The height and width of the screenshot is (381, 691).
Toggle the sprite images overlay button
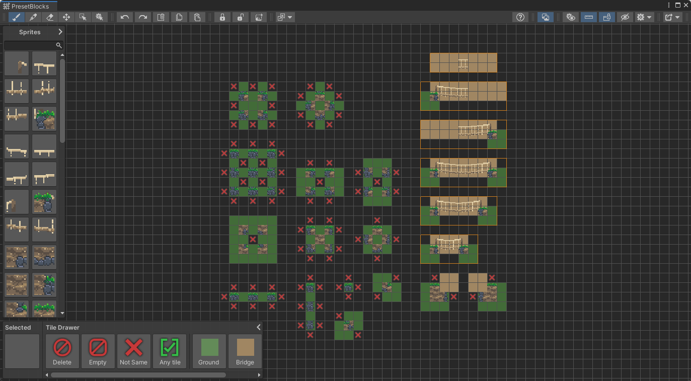546,17
